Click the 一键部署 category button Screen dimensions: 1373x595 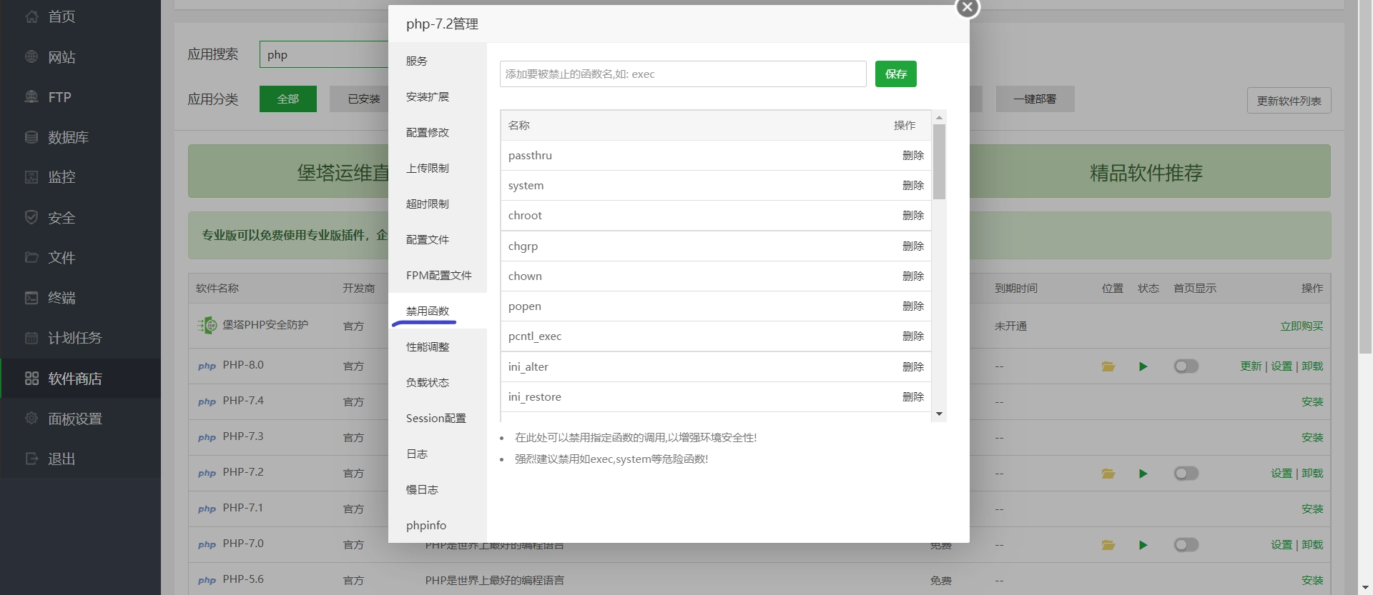(x=1035, y=99)
